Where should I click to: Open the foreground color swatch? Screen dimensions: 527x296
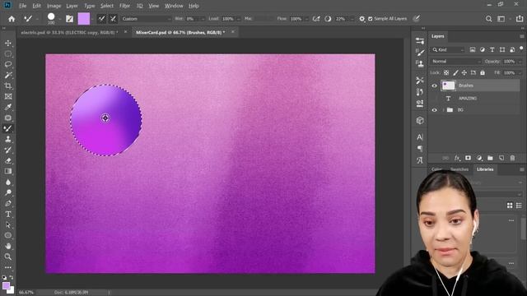point(6,285)
